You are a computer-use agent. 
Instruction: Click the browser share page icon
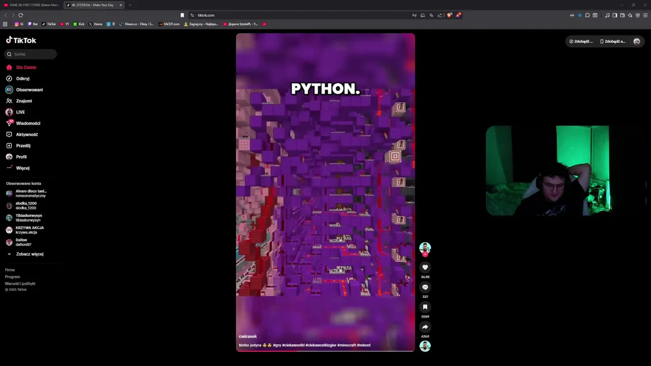click(440, 15)
